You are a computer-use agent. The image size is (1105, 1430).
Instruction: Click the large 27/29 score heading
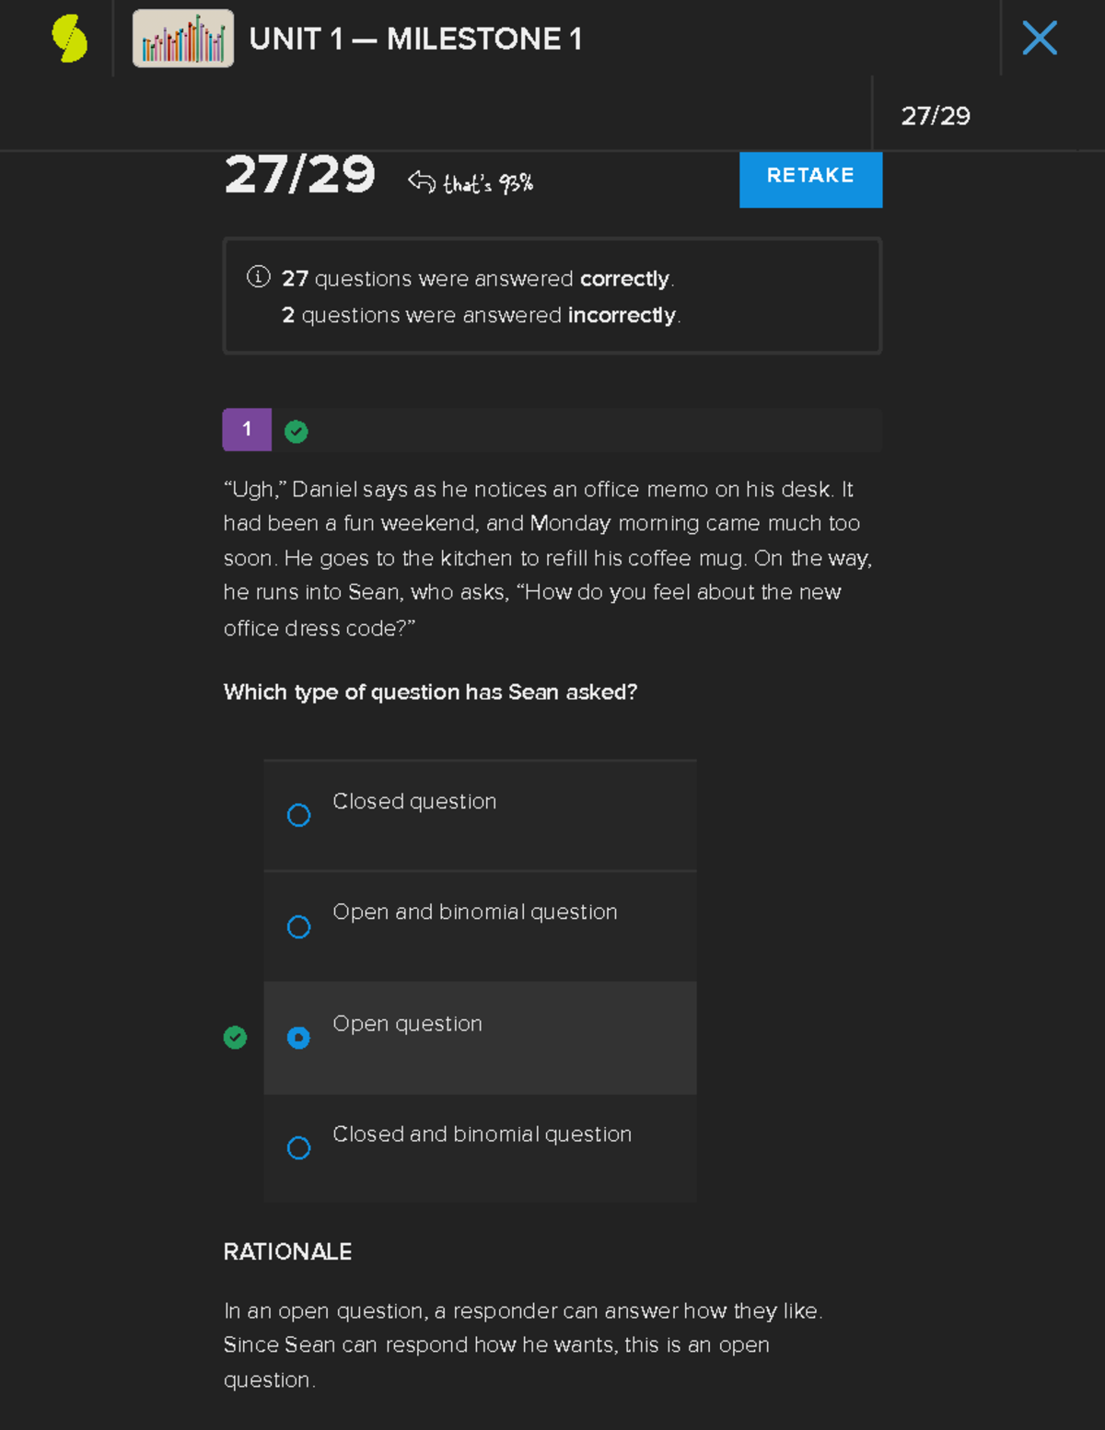click(300, 175)
